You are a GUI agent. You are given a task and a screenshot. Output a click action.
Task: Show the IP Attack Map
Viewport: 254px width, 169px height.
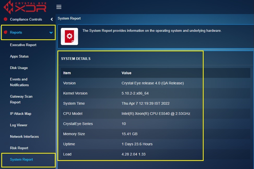(x=21, y=114)
